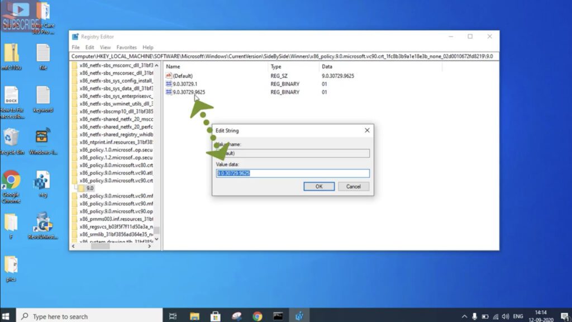The width and height of the screenshot is (572, 322).
Task: Click OK in the Edit String dialog
Action: coord(318,186)
